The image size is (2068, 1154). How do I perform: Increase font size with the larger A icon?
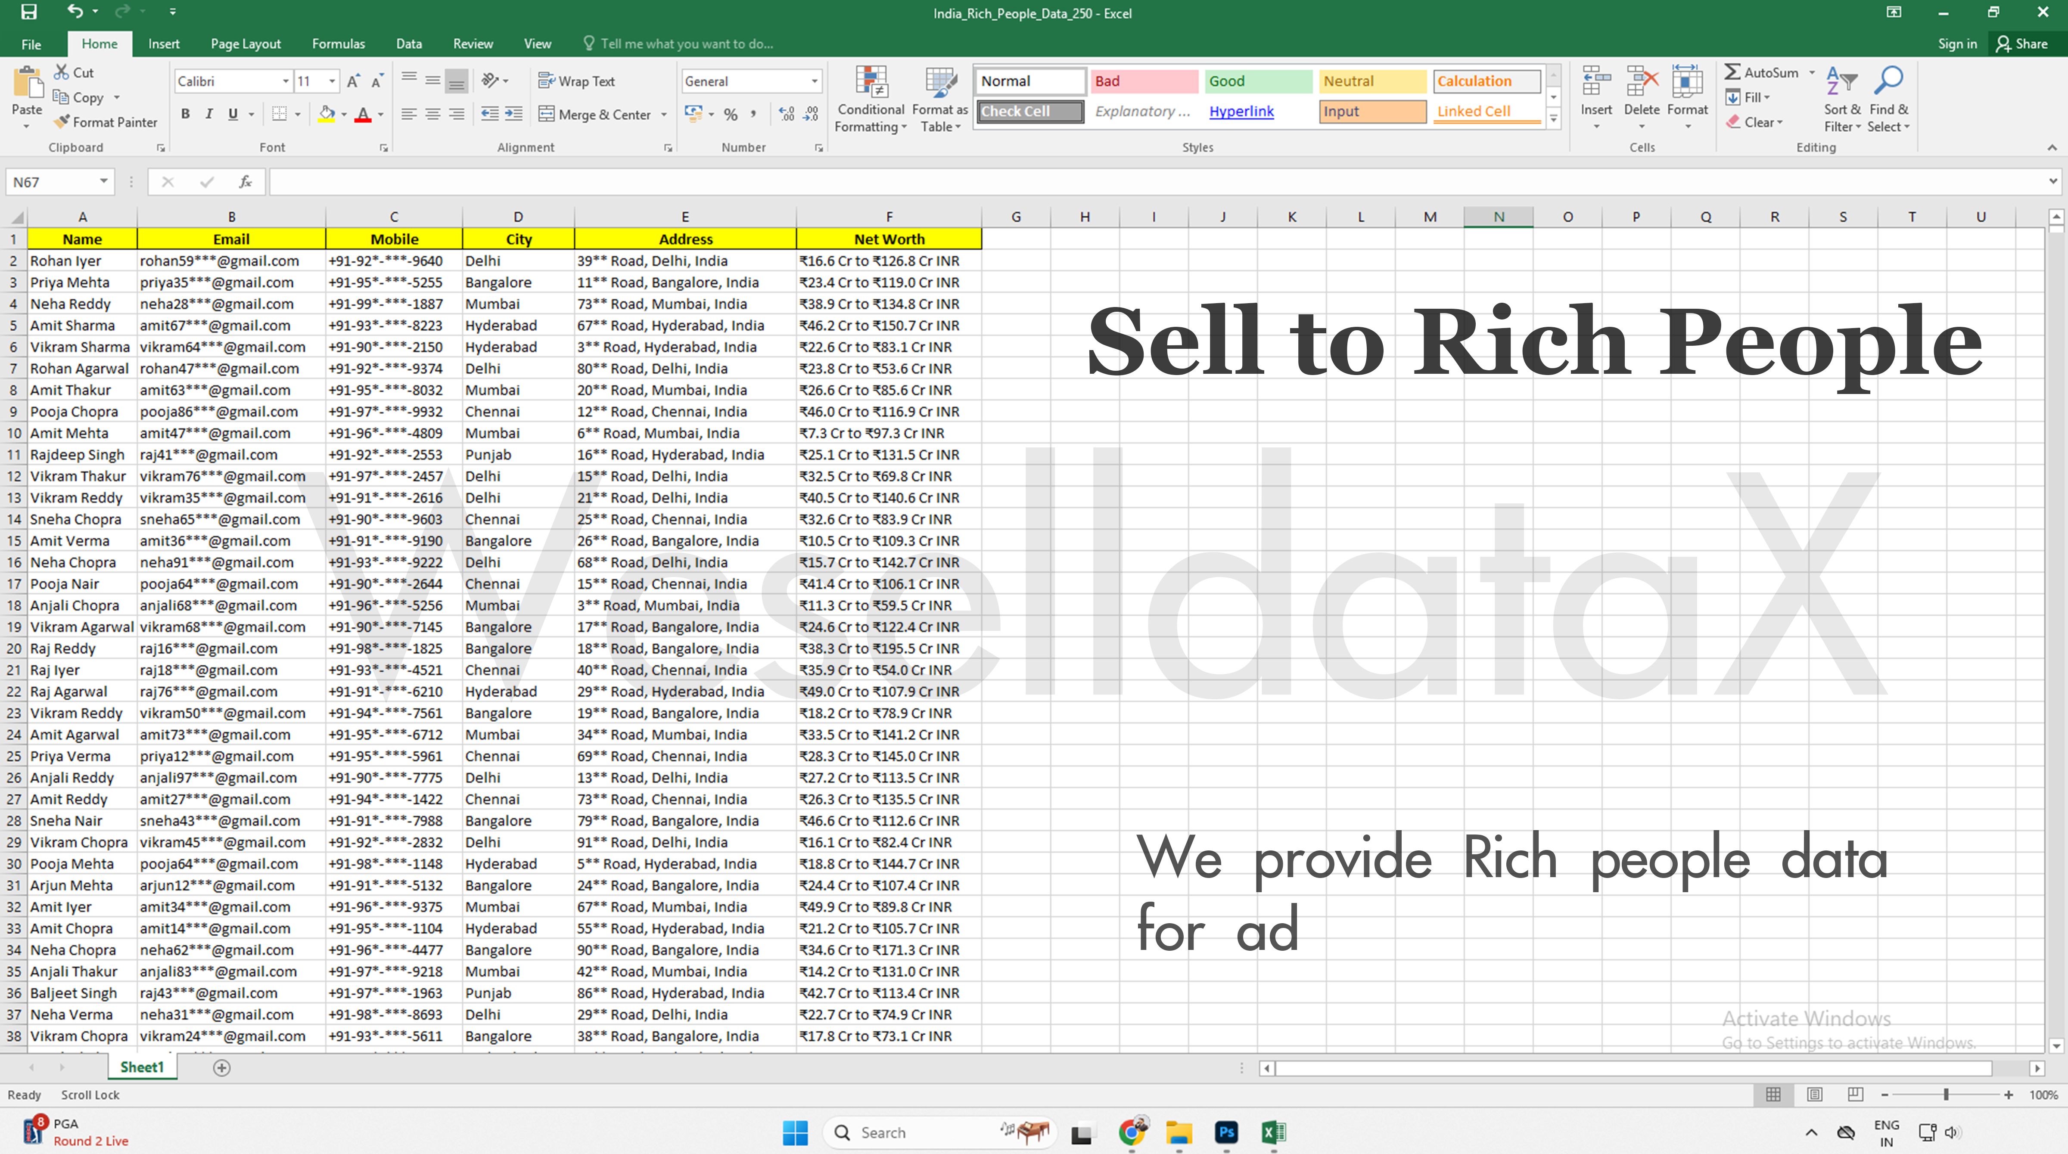point(353,81)
